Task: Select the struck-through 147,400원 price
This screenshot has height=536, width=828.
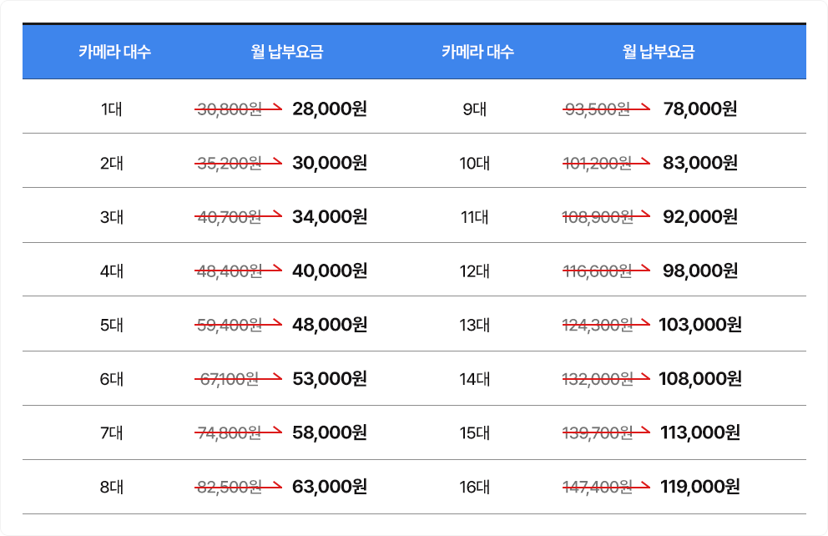Action: pos(598,487)
